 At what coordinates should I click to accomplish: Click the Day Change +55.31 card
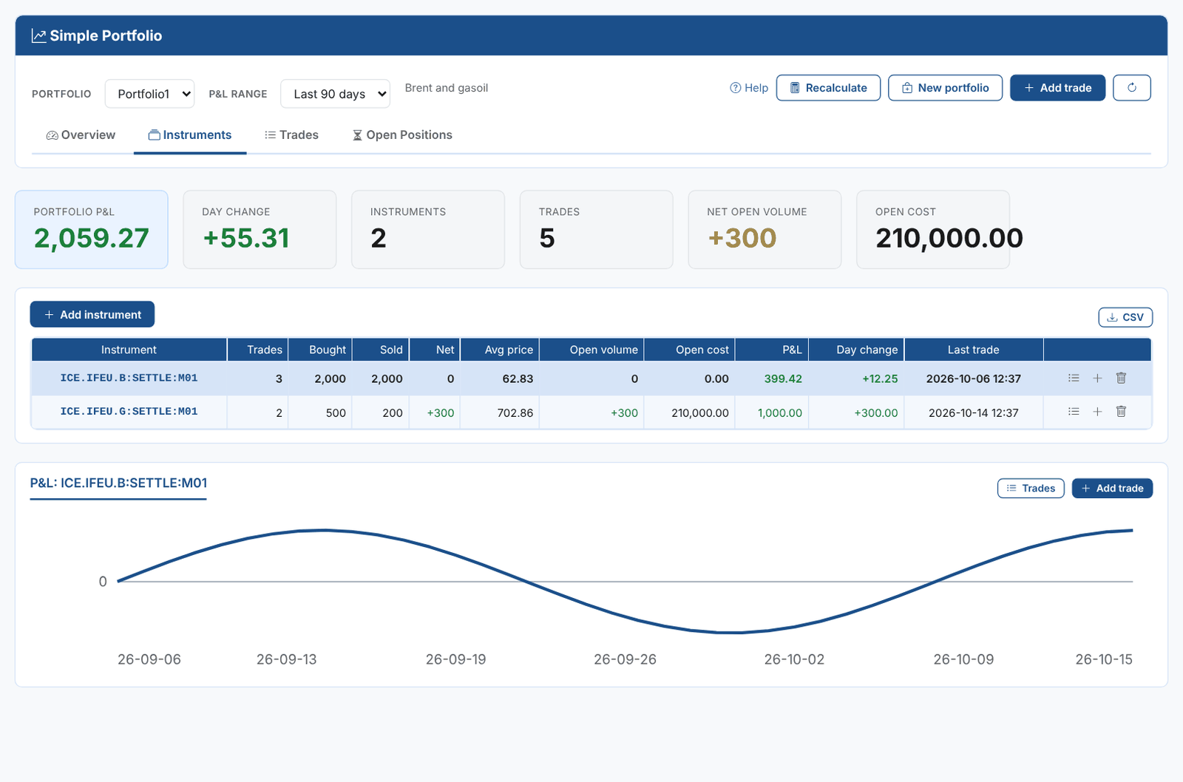[260, 230]
